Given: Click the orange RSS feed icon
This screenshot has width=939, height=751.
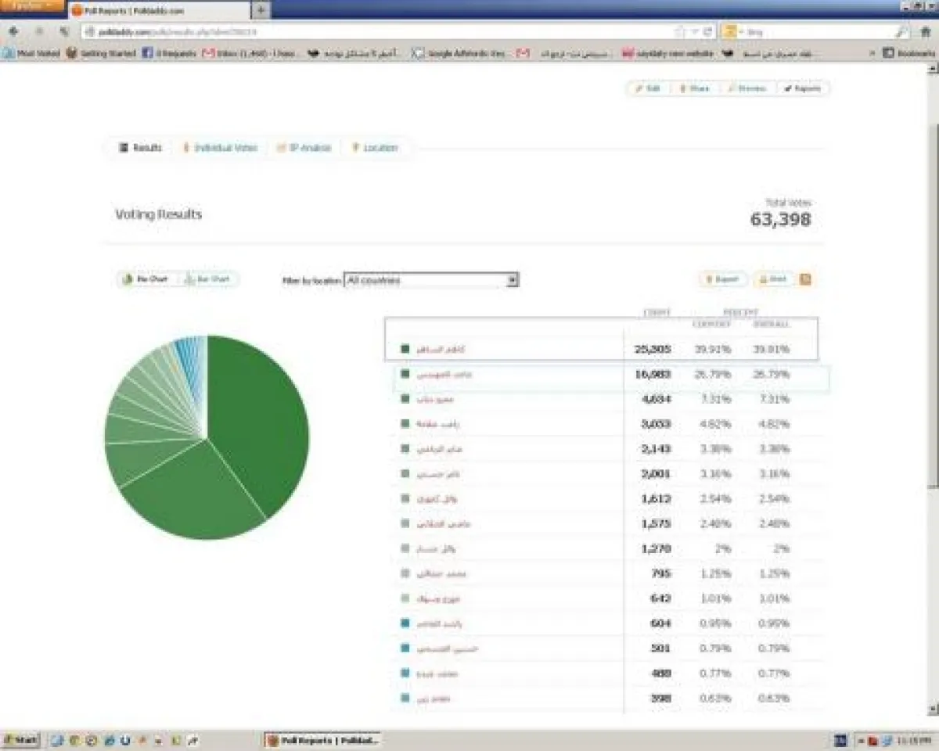Looking at the screenshot, I should 805,279.
